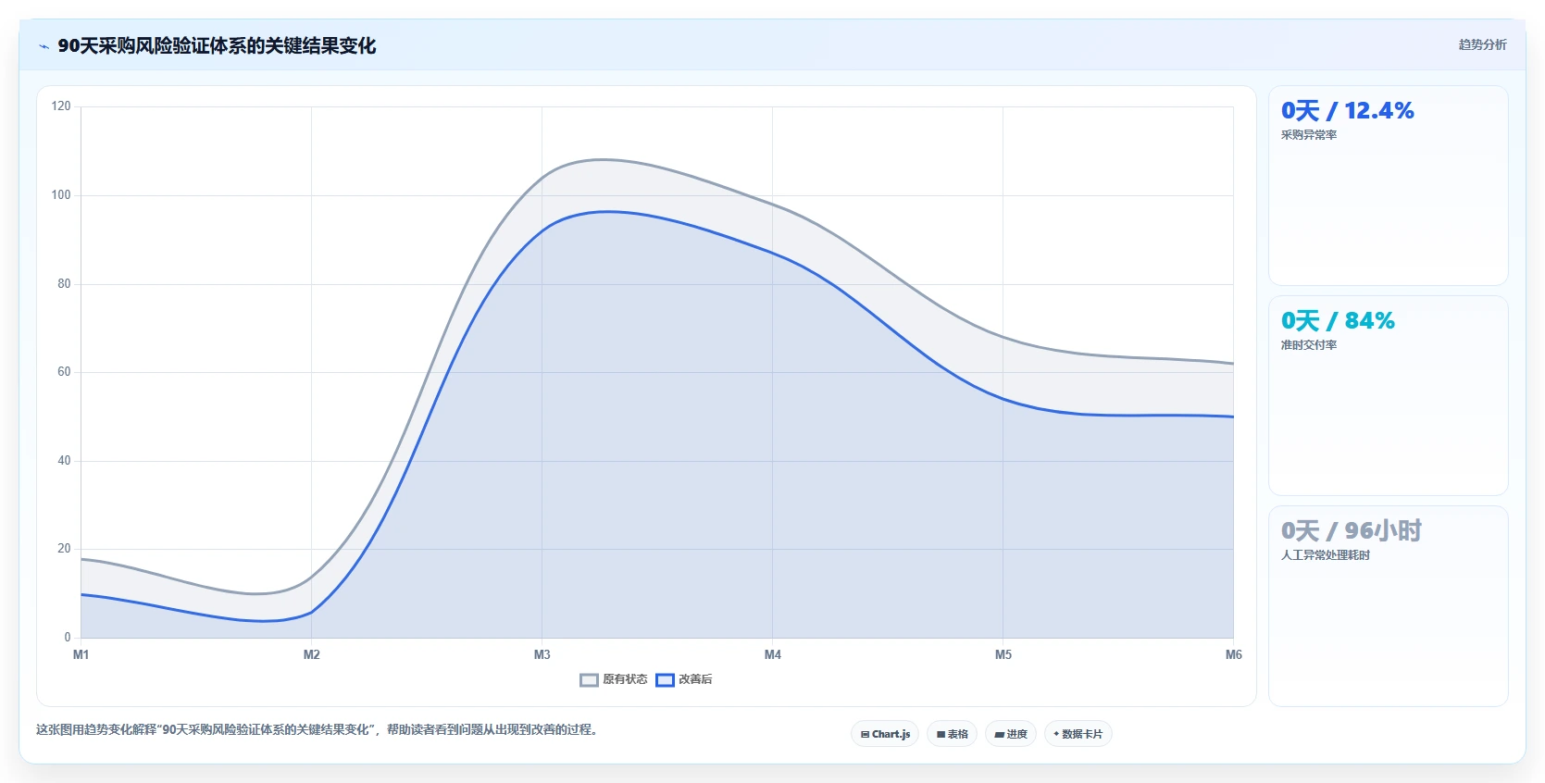Screen dimensions: 1545x783
Task: Click the M6 x-axis label
Action: pos(1233,654)
